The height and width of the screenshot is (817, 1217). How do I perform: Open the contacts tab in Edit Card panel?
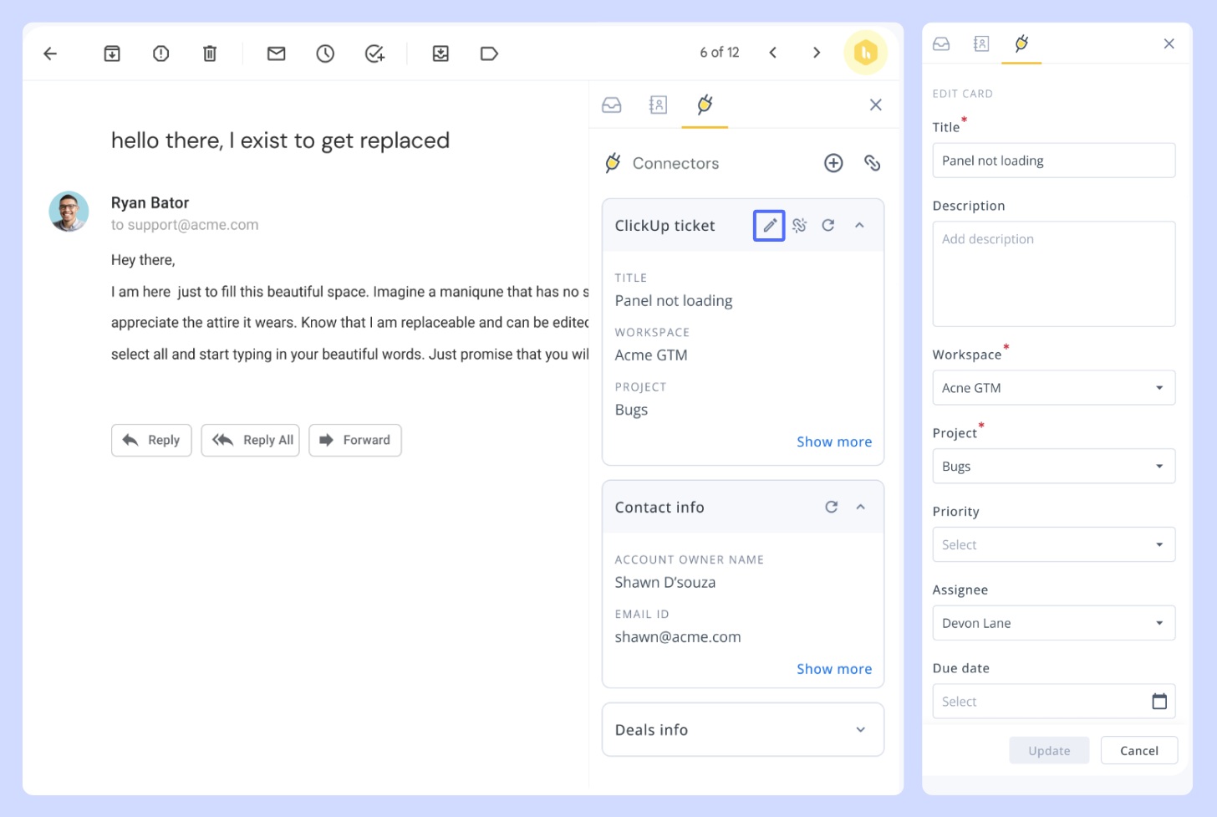[981, 43]
